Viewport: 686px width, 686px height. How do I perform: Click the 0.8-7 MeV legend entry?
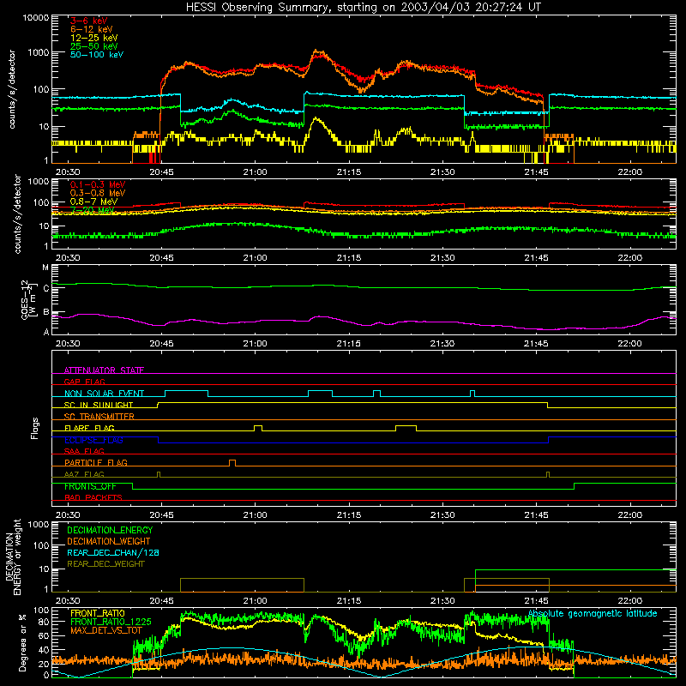pos(94,202)
